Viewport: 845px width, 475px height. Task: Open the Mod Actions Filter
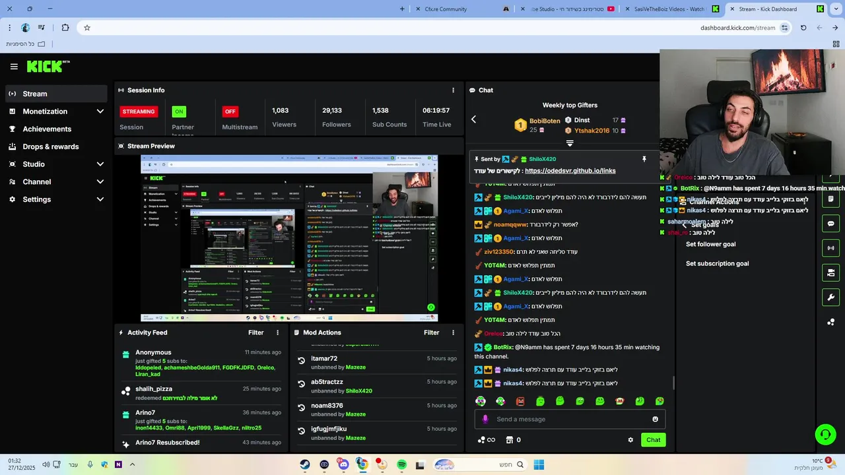431,332
